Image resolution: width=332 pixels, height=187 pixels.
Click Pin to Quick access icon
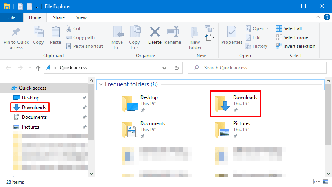(16, 32)
